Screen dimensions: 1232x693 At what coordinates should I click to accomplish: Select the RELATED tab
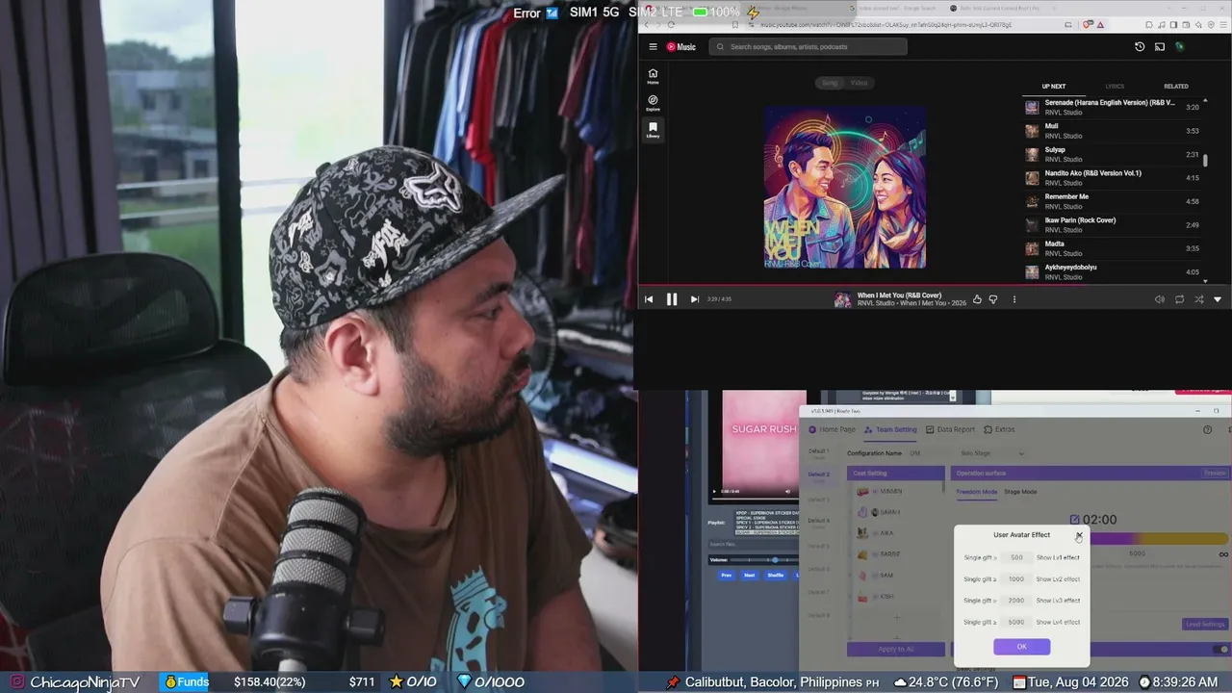(x=1176, y=87)
